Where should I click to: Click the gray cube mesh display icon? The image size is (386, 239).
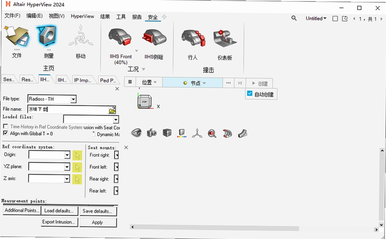click(167, 133)
